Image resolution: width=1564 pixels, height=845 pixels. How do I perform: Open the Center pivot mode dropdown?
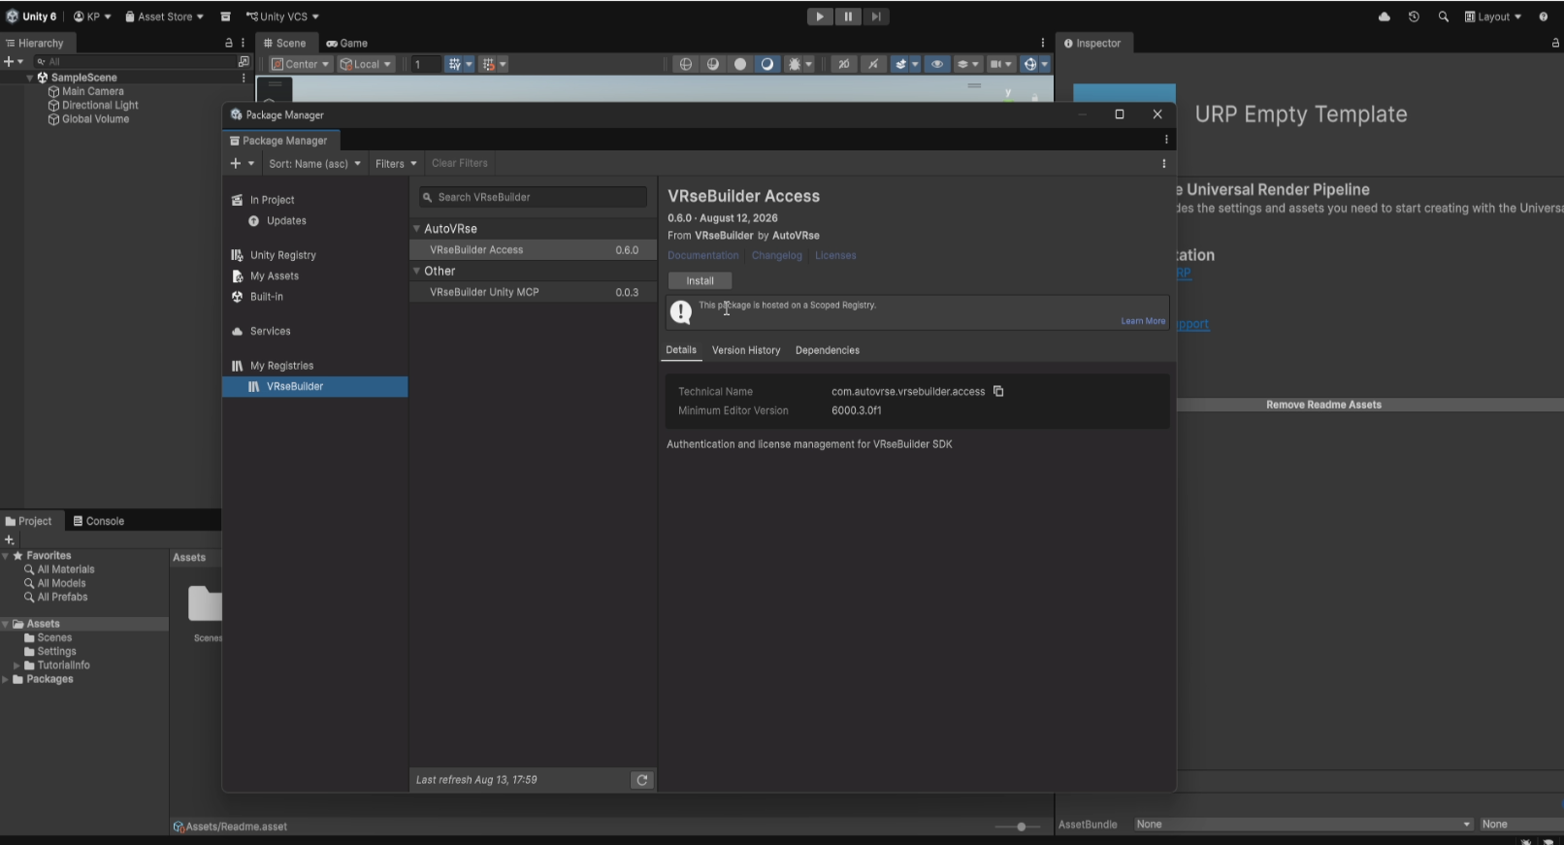click(301, 64)
